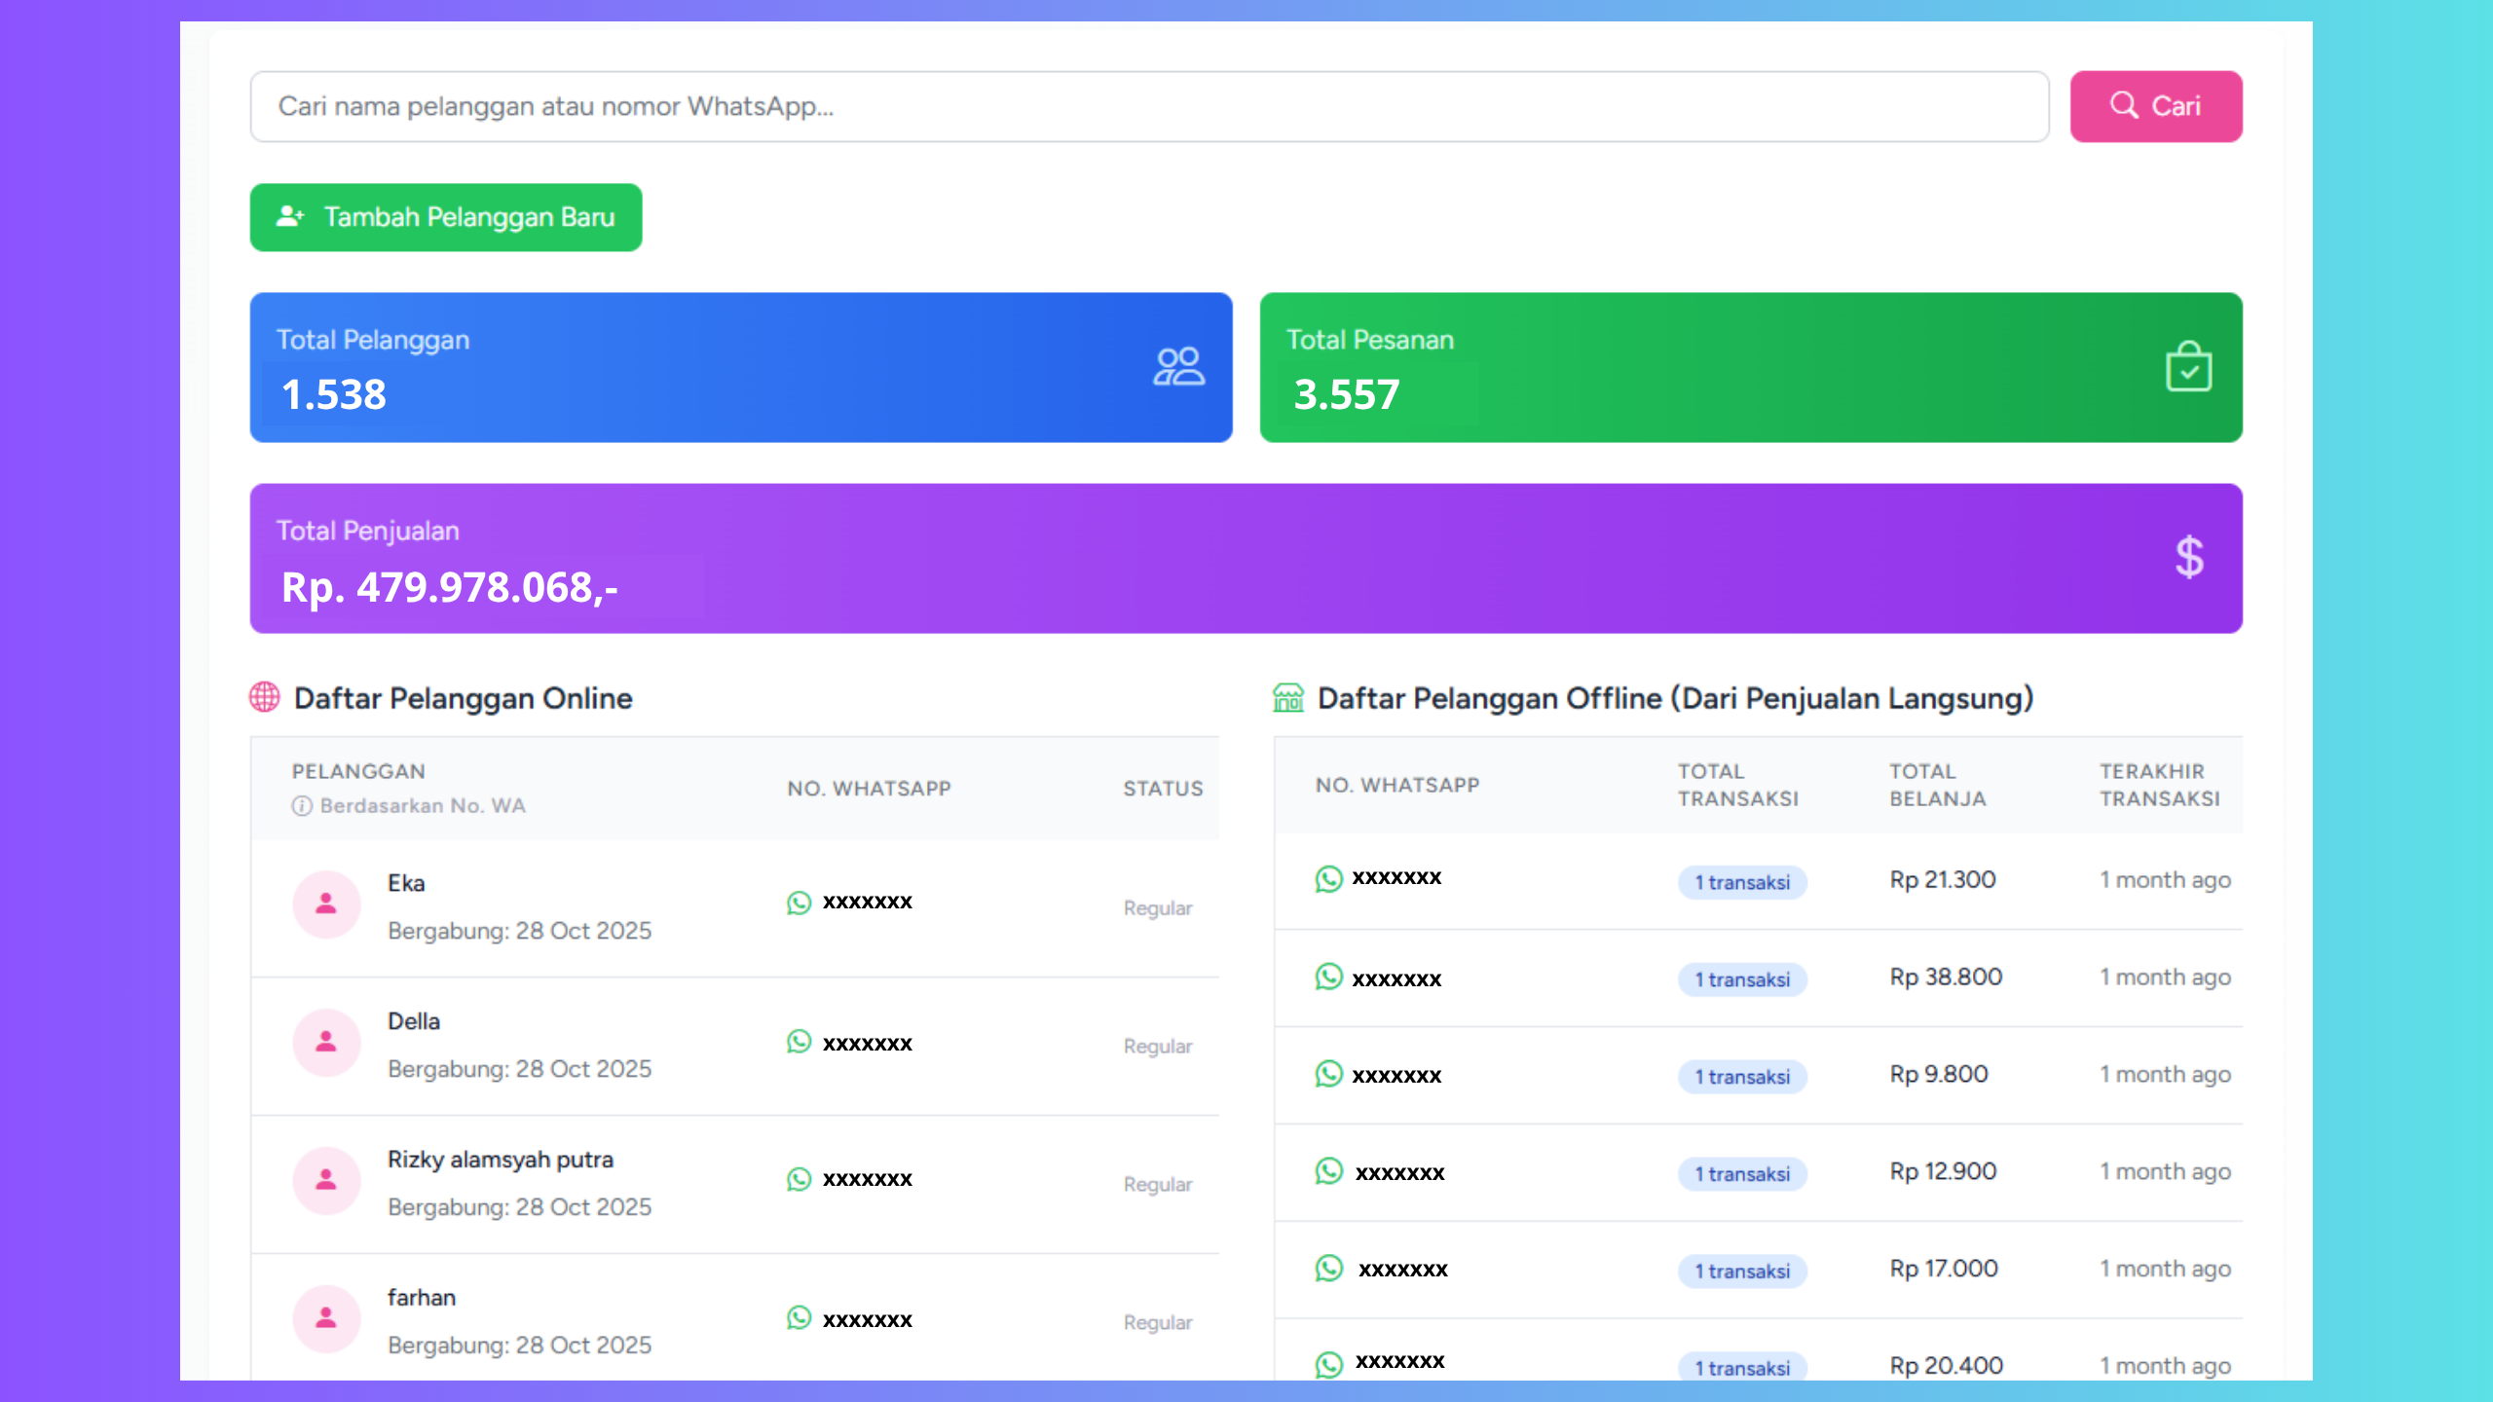The image size is (2493, 1402).
Task: Click WhatsApp icon in the Rp 21.300 row
Action: tap(1329, 878)
